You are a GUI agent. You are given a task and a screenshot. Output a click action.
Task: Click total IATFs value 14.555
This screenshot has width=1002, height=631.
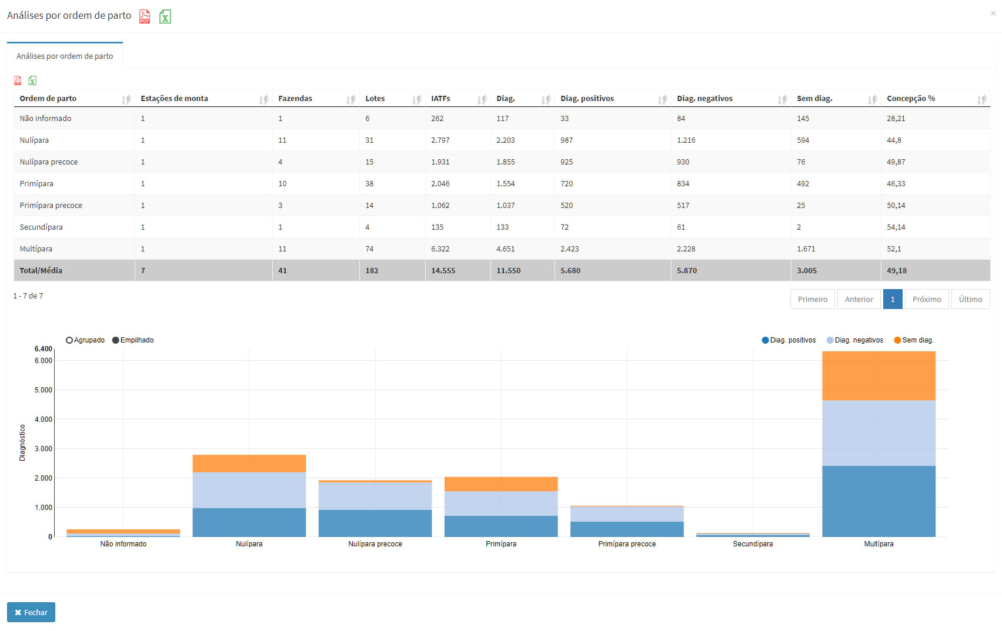443,270
